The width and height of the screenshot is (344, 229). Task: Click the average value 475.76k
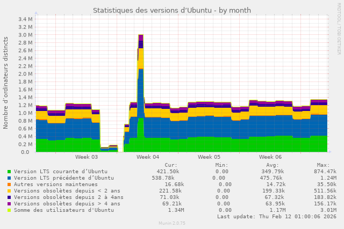click(271, 178)
